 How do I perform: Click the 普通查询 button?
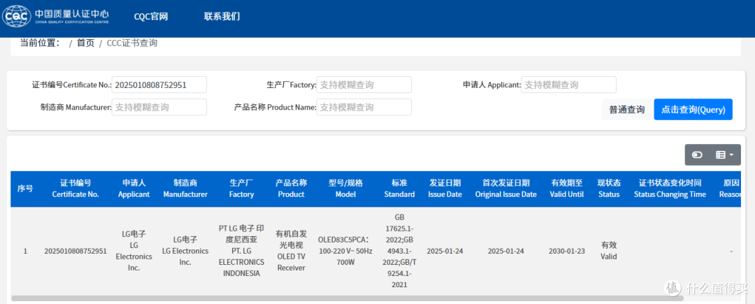point(627,110)
